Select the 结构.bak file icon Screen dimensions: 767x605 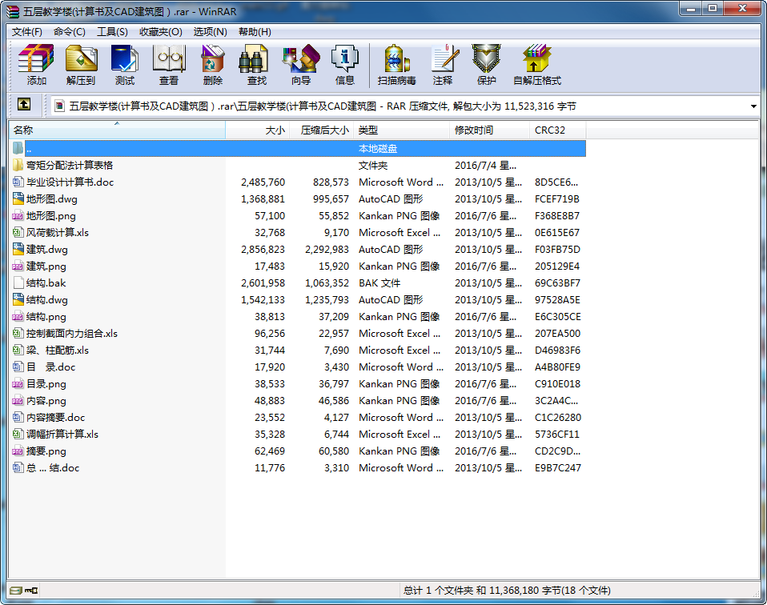pos(18,282)
